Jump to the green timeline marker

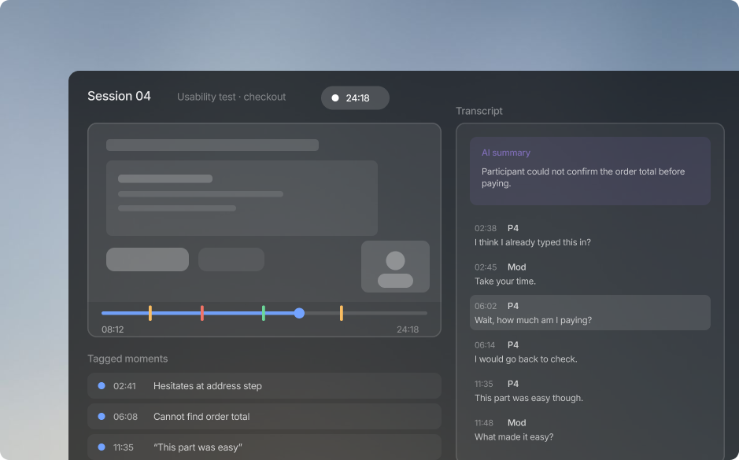coord(264,313)
